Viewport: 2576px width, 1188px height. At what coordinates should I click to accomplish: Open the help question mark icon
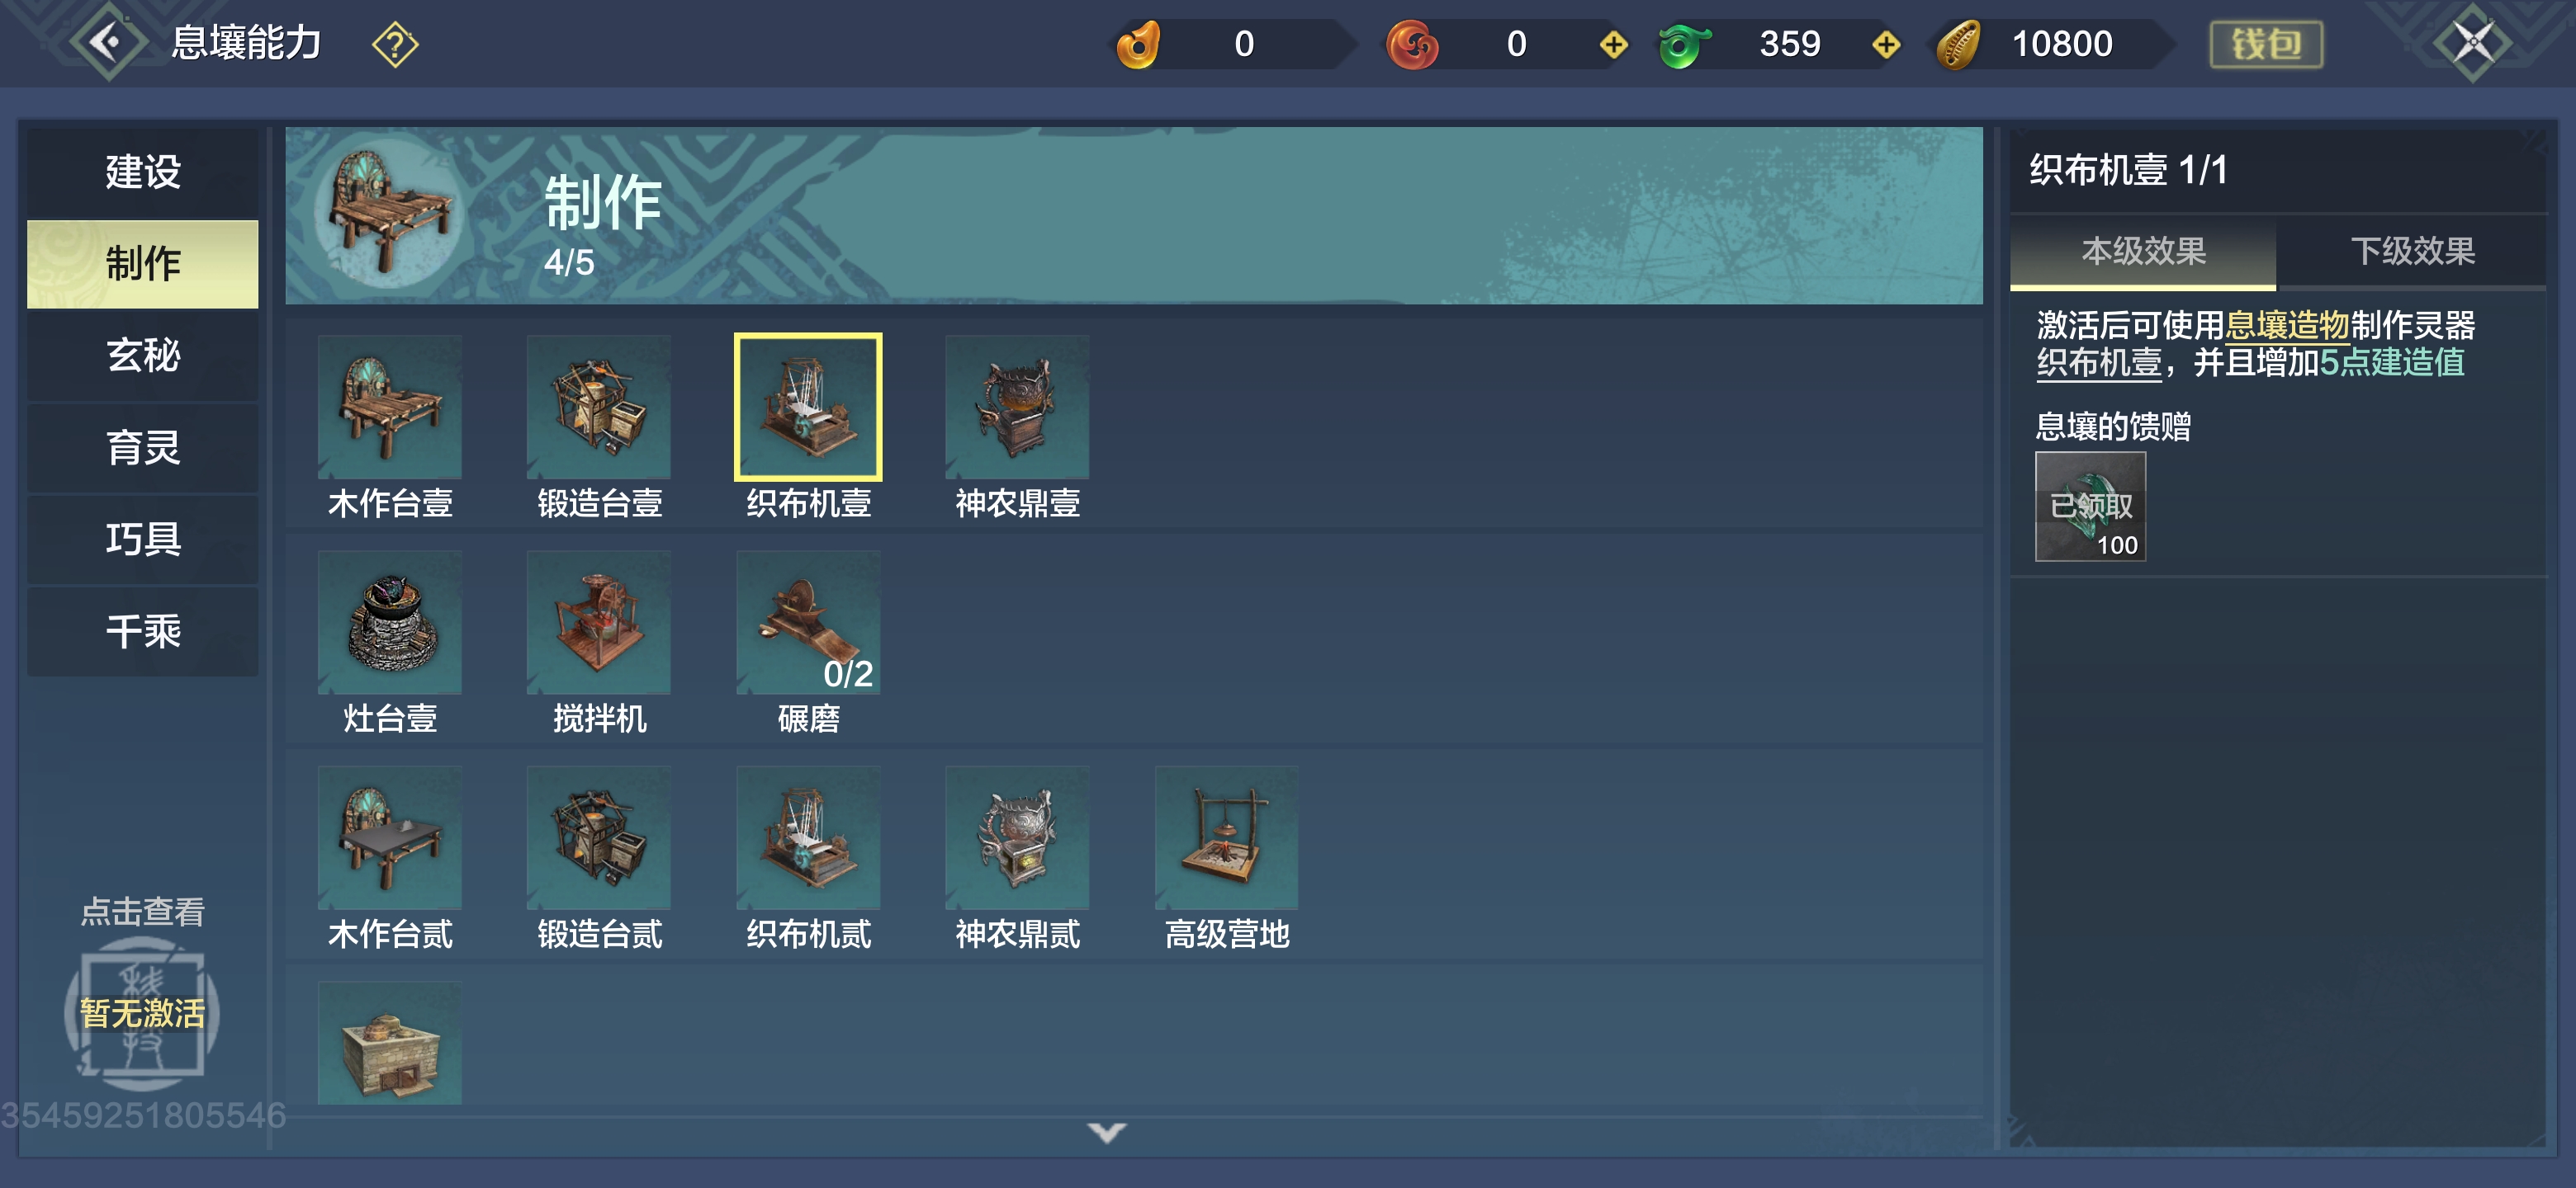tap(395, 44)
